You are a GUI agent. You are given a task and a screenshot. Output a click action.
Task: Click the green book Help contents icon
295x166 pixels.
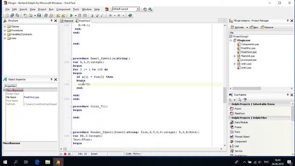130,15
